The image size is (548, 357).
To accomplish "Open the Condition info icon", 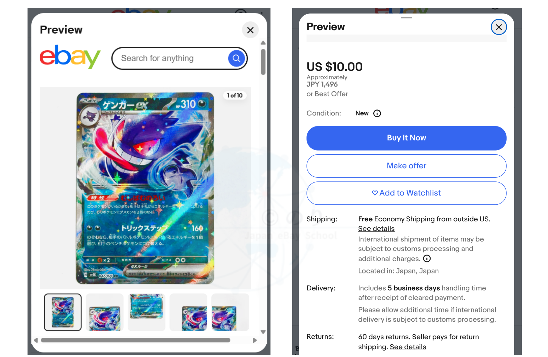I will pos(377,113).
